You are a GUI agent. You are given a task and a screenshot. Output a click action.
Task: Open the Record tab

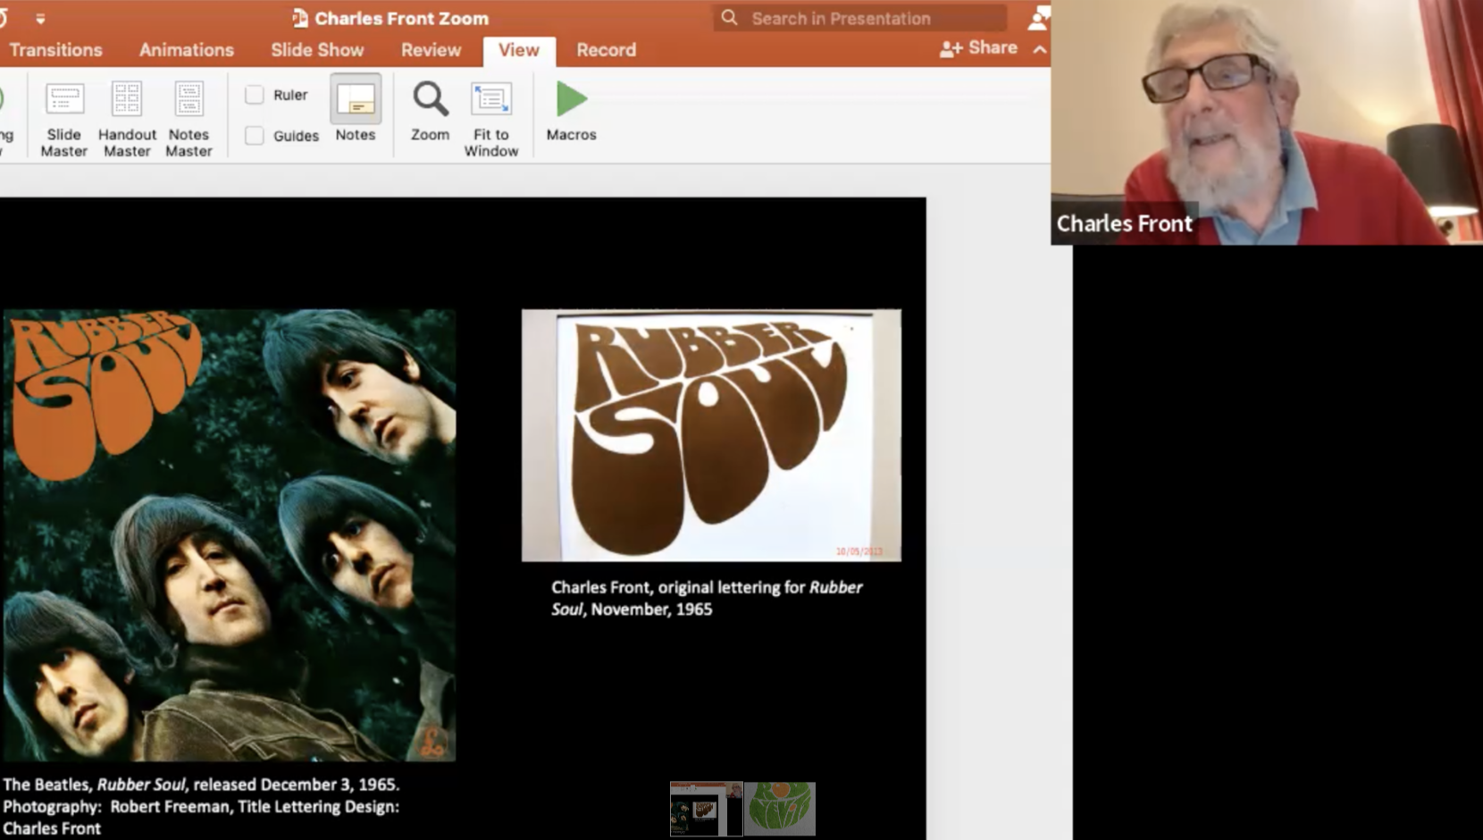pyautogui.click(x=606, y=50)
